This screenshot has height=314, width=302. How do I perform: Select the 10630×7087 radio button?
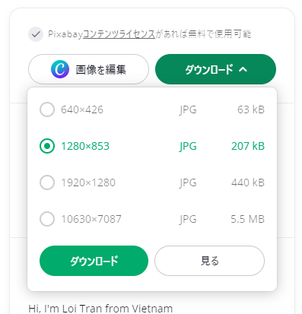(47, 219)
